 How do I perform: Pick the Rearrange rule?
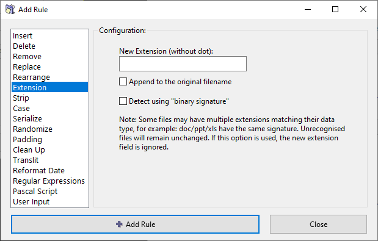(x=49, y=77)
